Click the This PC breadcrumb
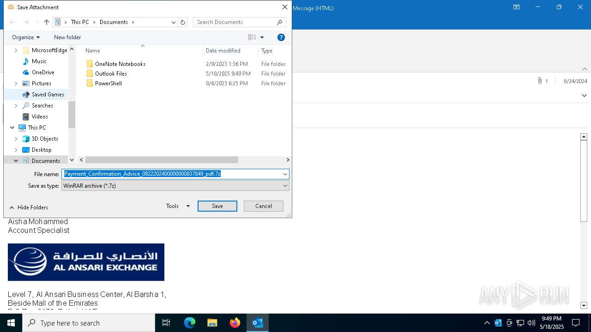591x332 pixels. [x=80, y=22]
